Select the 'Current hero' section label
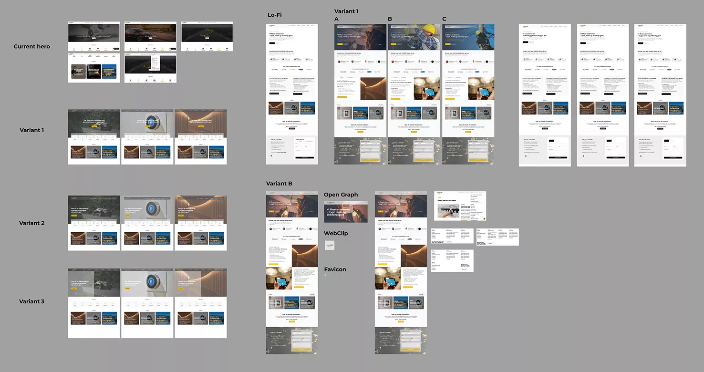704x372 pixels. 31,46
